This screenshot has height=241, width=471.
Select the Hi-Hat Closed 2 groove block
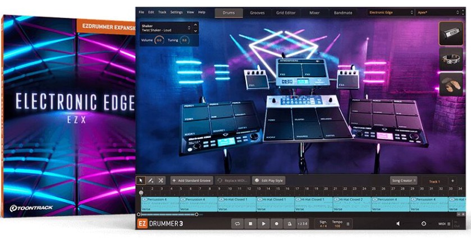[352, 204]
